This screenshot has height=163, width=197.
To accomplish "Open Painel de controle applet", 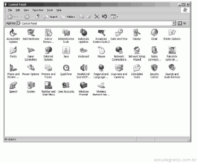I will tap(172, 53).
